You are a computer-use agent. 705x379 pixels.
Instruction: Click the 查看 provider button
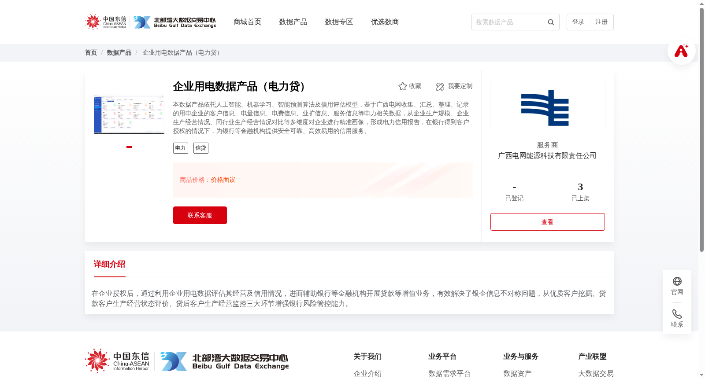548,222
